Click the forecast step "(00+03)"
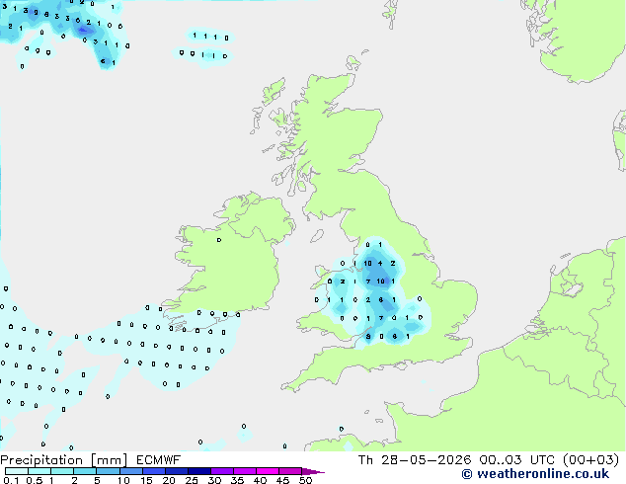The height and width of the screenshot is (484, 626). tap(590, 460)
